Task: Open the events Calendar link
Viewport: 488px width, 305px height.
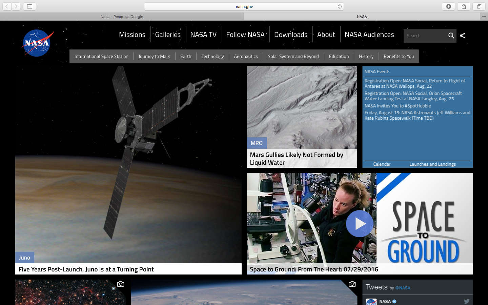Action: pyautogui.click(x=382, y=164)
